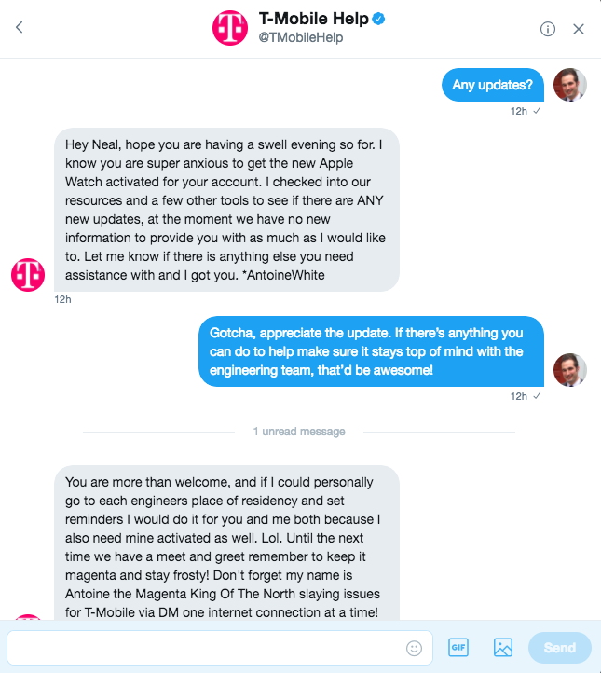
Task: Click the 'Hey Neal' message bubble
Action: tap(226, 210)
